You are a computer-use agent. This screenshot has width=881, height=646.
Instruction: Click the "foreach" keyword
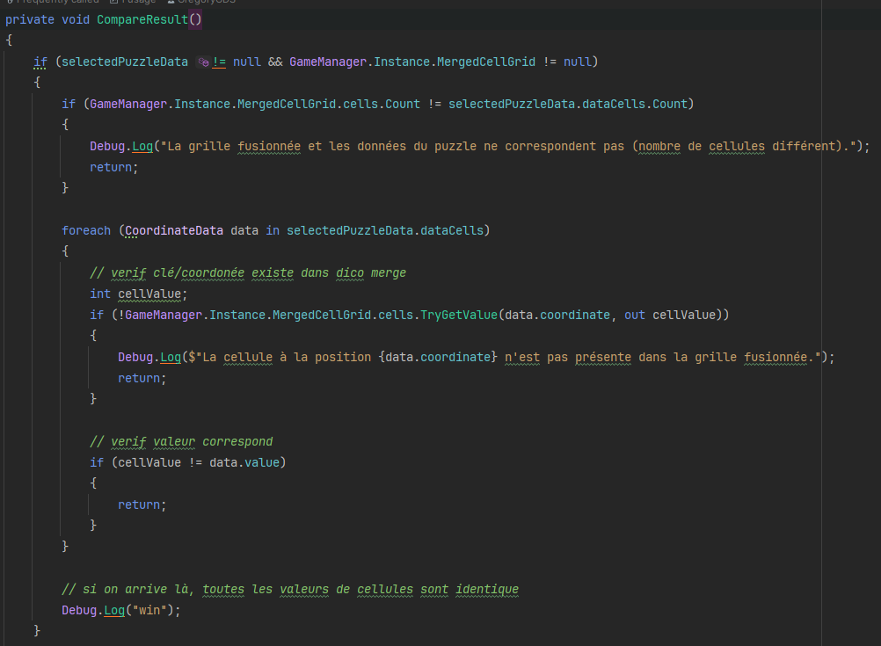86,230
